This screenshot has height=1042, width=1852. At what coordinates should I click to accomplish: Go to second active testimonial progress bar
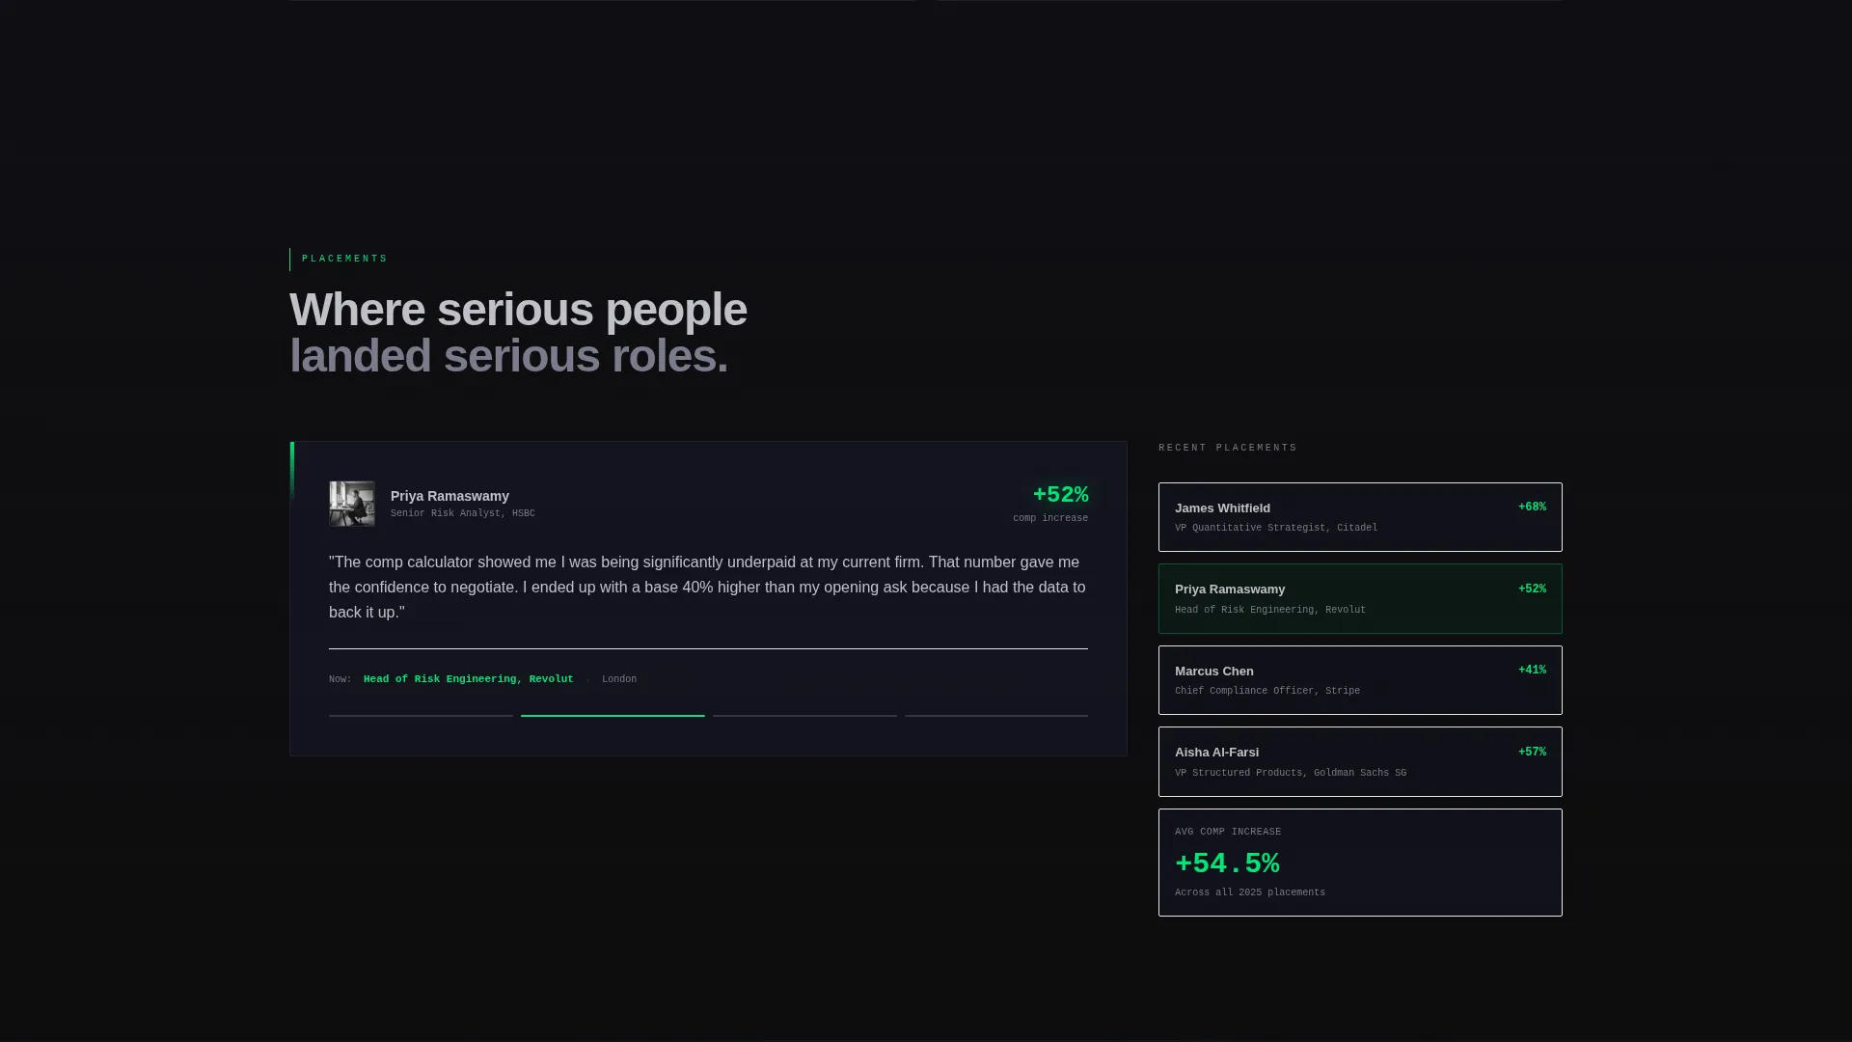[x=613, y=716]
